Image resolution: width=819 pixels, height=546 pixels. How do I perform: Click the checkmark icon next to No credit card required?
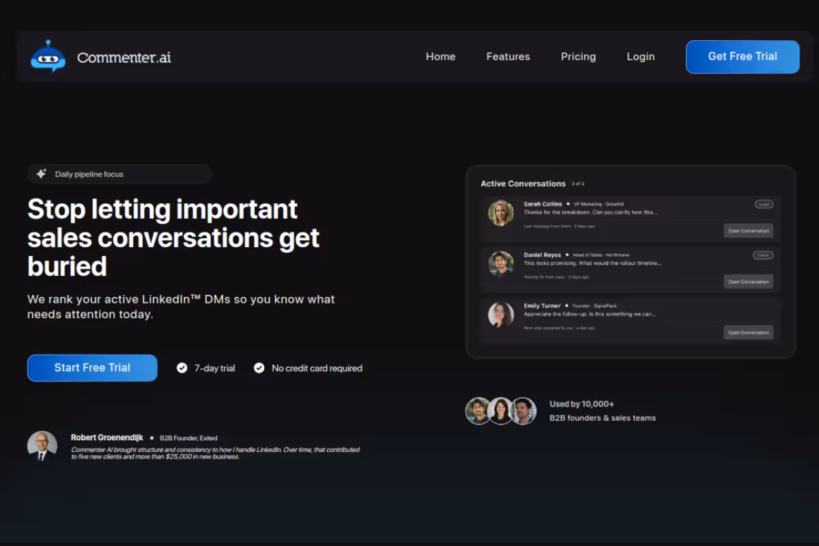click(x=259, y=368)
